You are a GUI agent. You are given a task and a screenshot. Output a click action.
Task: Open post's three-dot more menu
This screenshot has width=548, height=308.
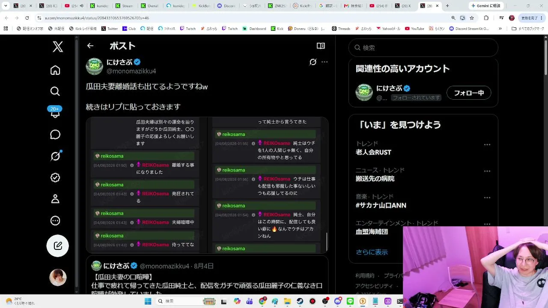pos(325,62)
